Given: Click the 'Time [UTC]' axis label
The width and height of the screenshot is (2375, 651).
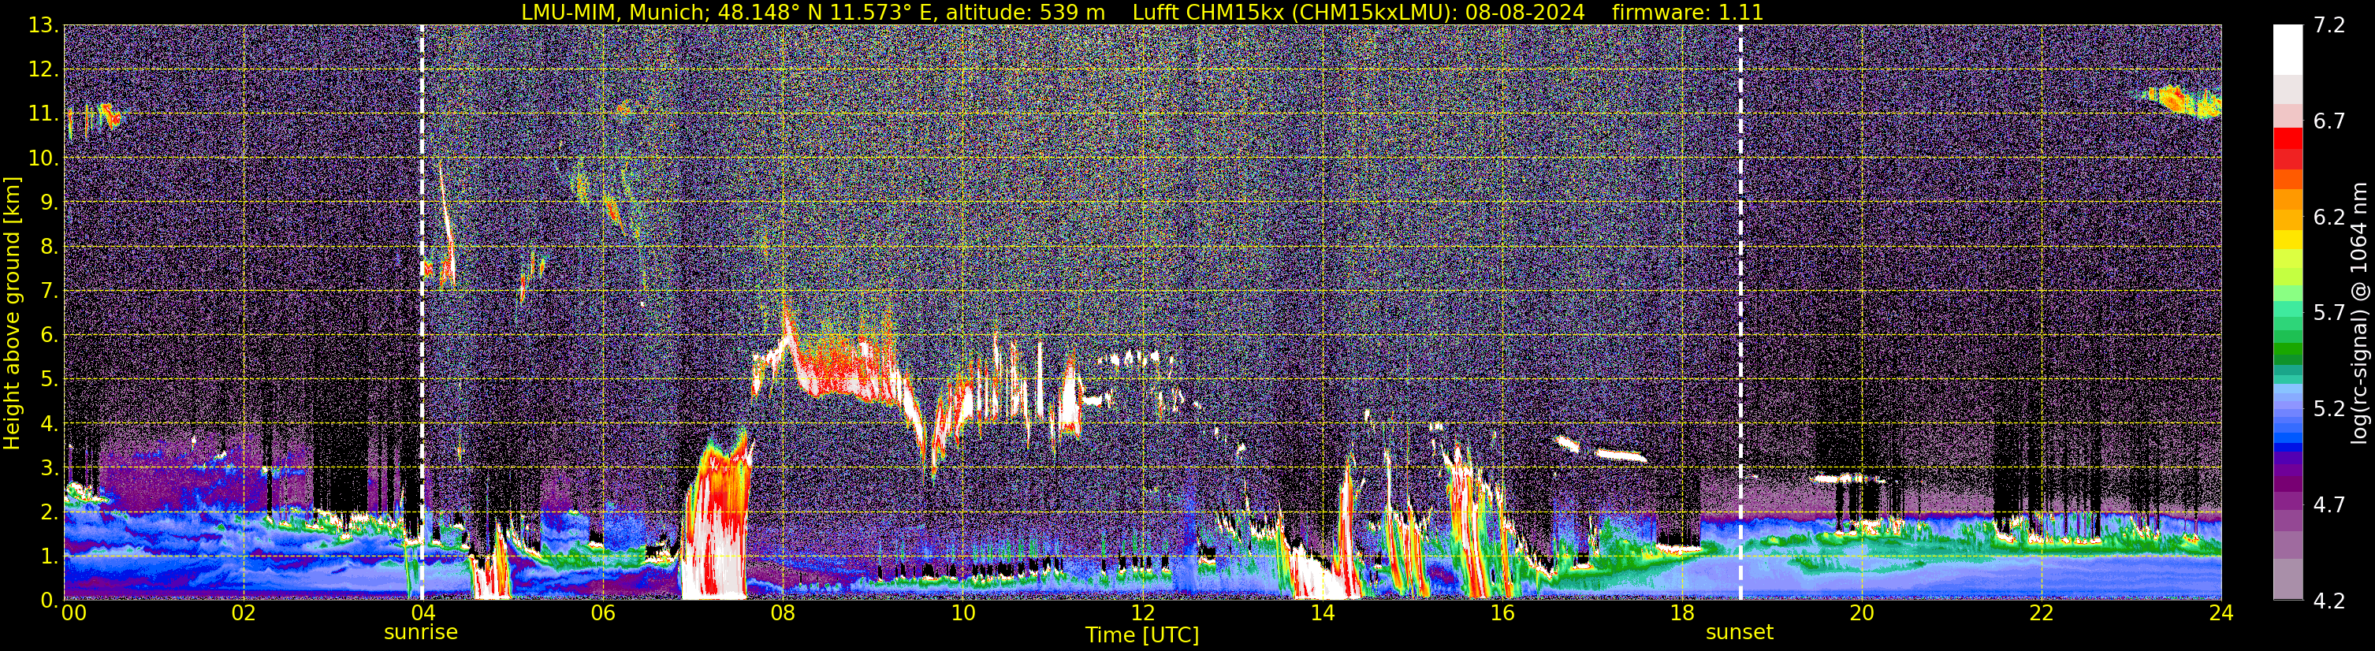Looking at the screenshot, I should coord(1142,634).
